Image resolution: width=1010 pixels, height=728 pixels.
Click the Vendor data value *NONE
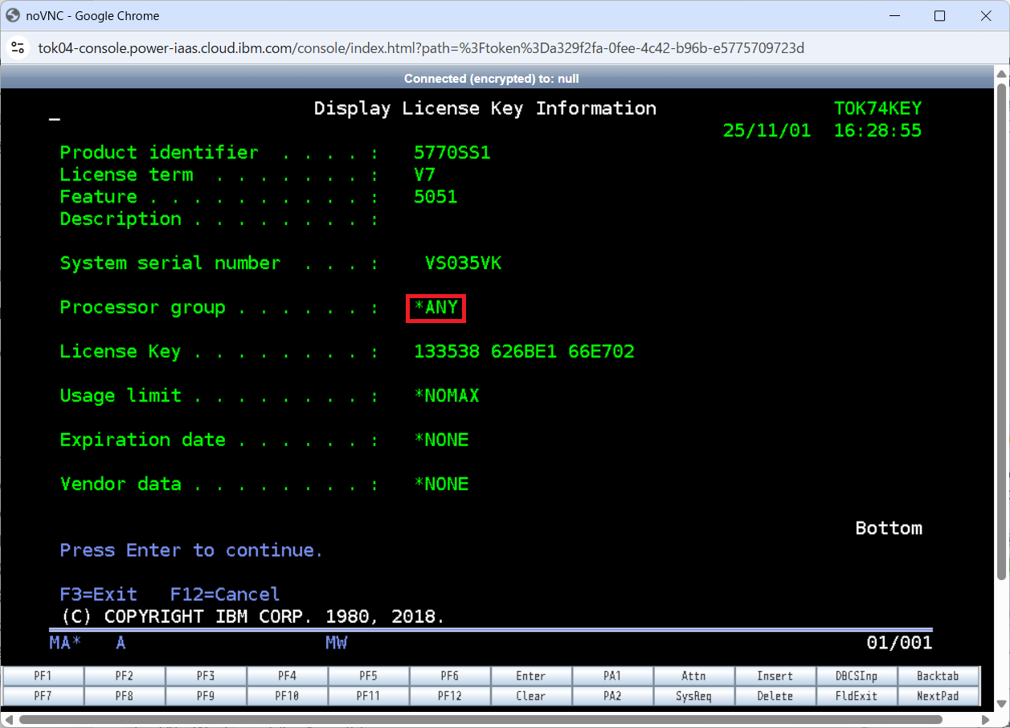[441, 484]
